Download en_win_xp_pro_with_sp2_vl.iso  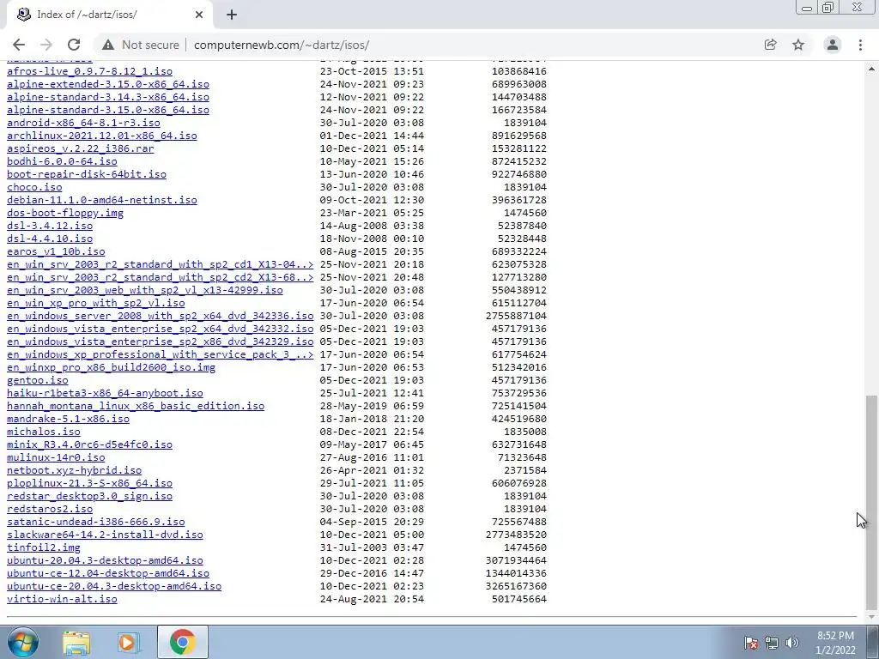click(x=95, y=303)
